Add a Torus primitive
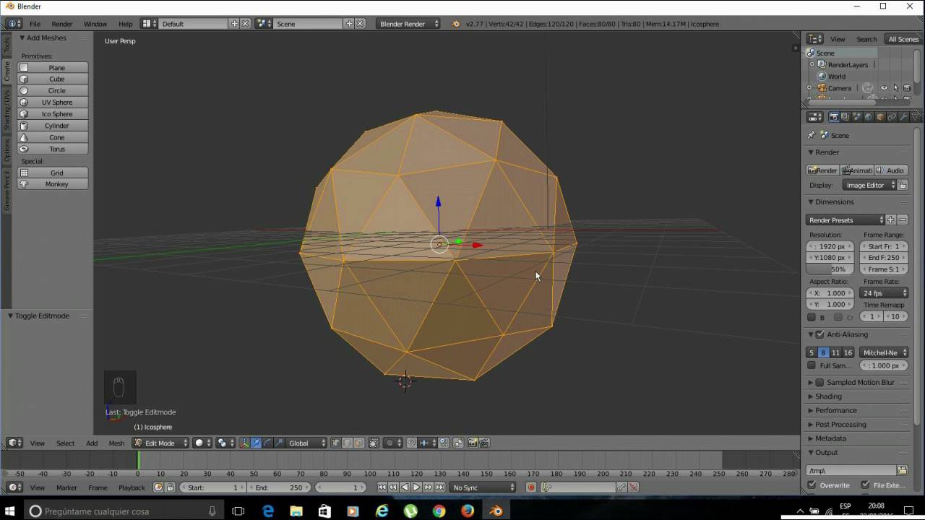Viewport: 925px width, 520px height. pos(53,149)
